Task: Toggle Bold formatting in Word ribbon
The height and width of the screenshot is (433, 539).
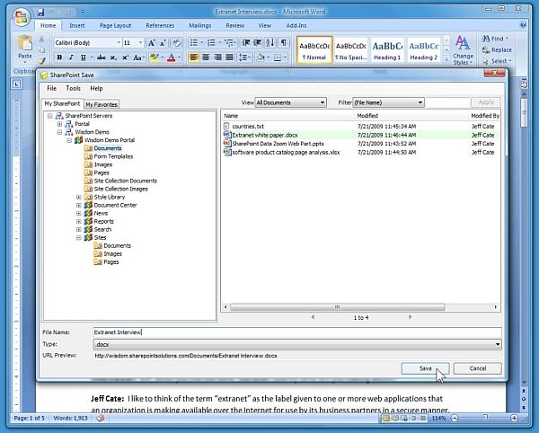Action: coord(59,57)
